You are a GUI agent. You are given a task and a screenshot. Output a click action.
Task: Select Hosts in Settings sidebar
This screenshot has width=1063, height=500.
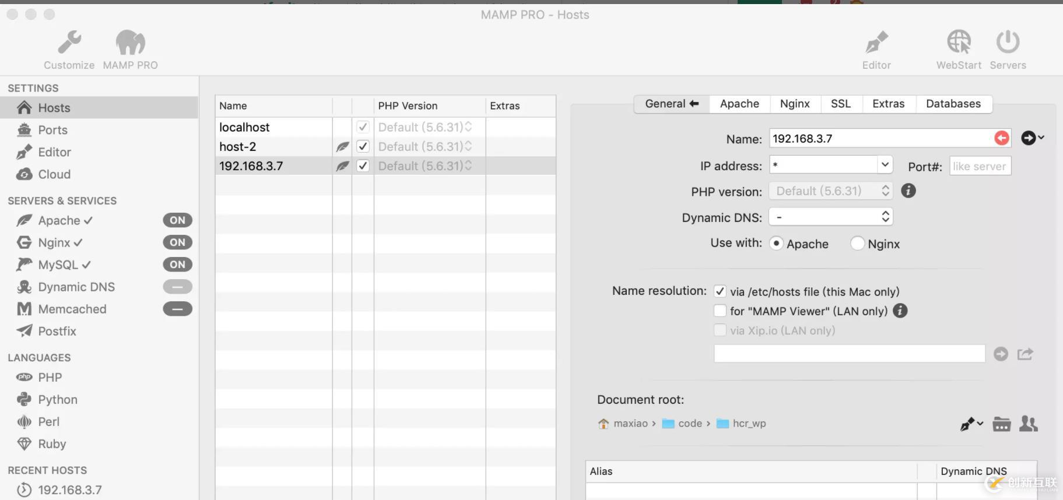pos(99,108)
